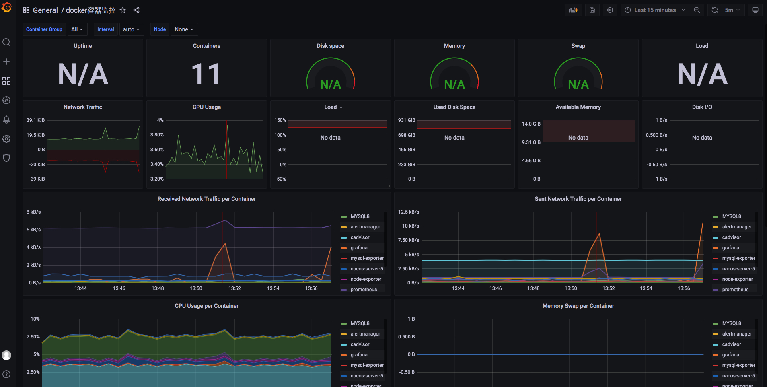767x387 pixels.
Task: Open Received Network Traffic per Container title menu
Action: pos(207,199)
